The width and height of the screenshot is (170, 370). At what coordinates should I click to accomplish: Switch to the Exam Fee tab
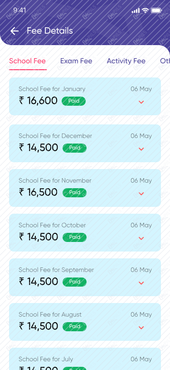[76, 61]
